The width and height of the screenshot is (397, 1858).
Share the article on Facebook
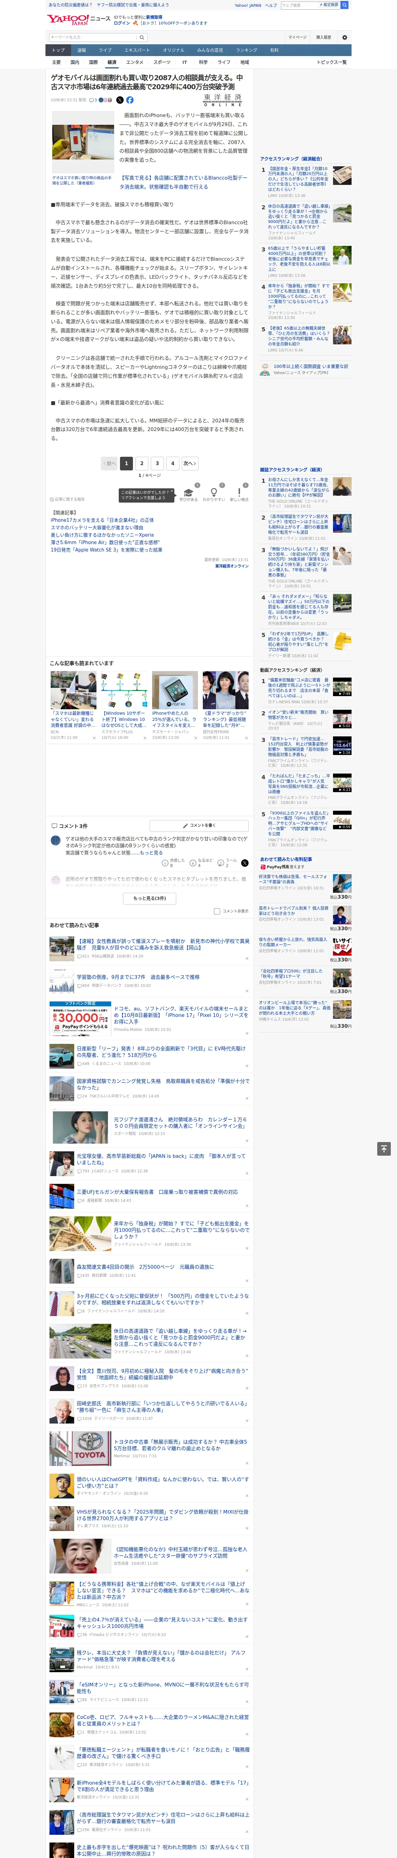pyautogui.click(x=130, y=100)
